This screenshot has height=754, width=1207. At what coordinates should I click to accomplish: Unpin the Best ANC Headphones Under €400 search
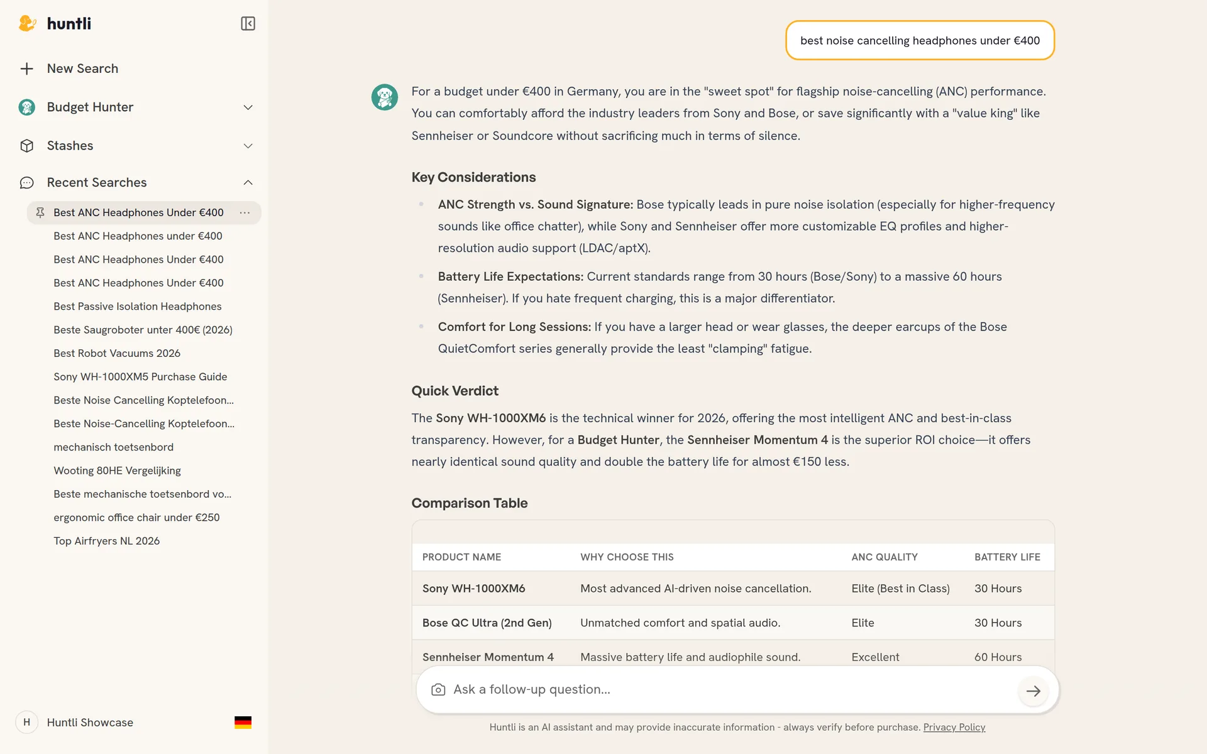pos(40,212)
